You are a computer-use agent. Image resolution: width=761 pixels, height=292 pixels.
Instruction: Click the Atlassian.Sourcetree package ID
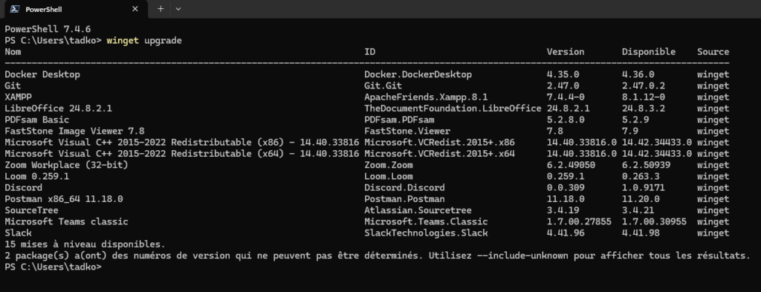(418, 210)
